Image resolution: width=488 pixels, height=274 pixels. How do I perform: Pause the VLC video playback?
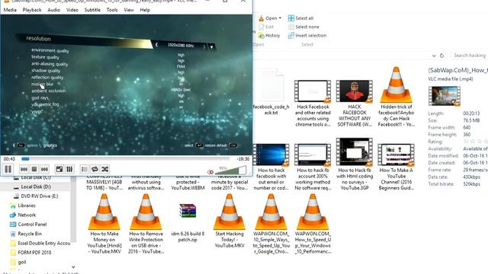pyautogui.click(x=8, y=169)
